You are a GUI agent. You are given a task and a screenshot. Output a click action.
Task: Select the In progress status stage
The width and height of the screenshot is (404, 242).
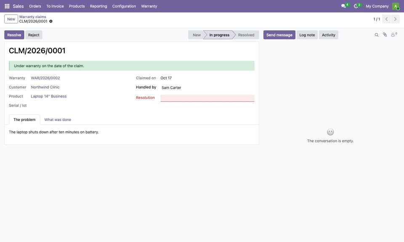click(219, 35)
